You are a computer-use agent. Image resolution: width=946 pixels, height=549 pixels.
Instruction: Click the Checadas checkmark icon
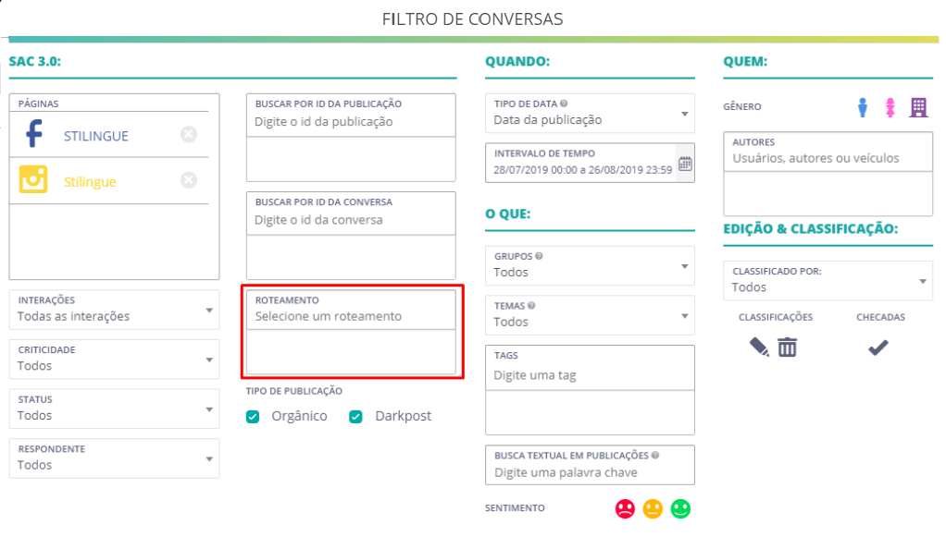click(x=878, y=348)
